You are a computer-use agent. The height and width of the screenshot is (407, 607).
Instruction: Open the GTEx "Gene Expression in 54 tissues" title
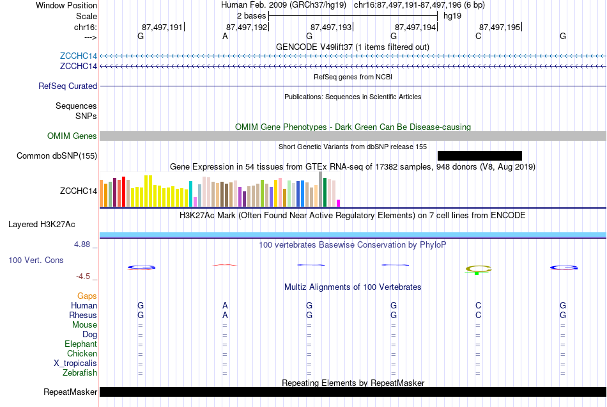[353, 166]
